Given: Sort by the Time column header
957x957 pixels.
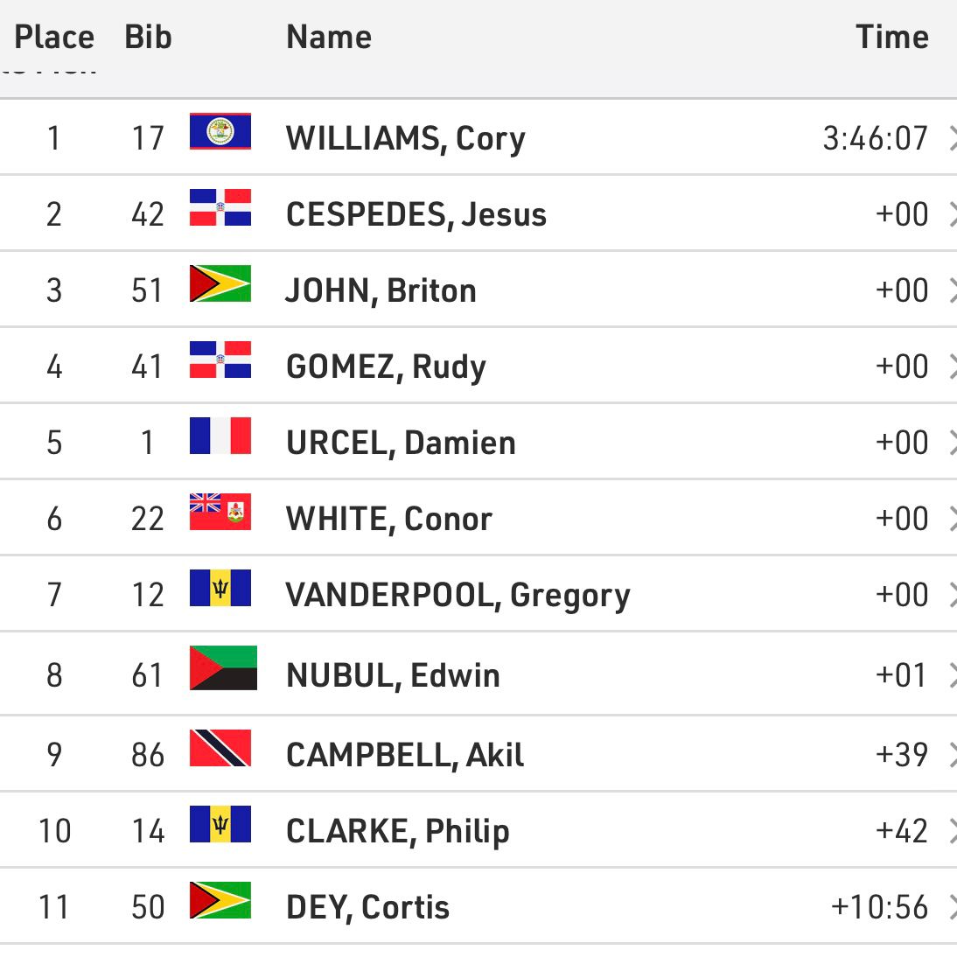Looking at the screenshot, I should [891, 37].
